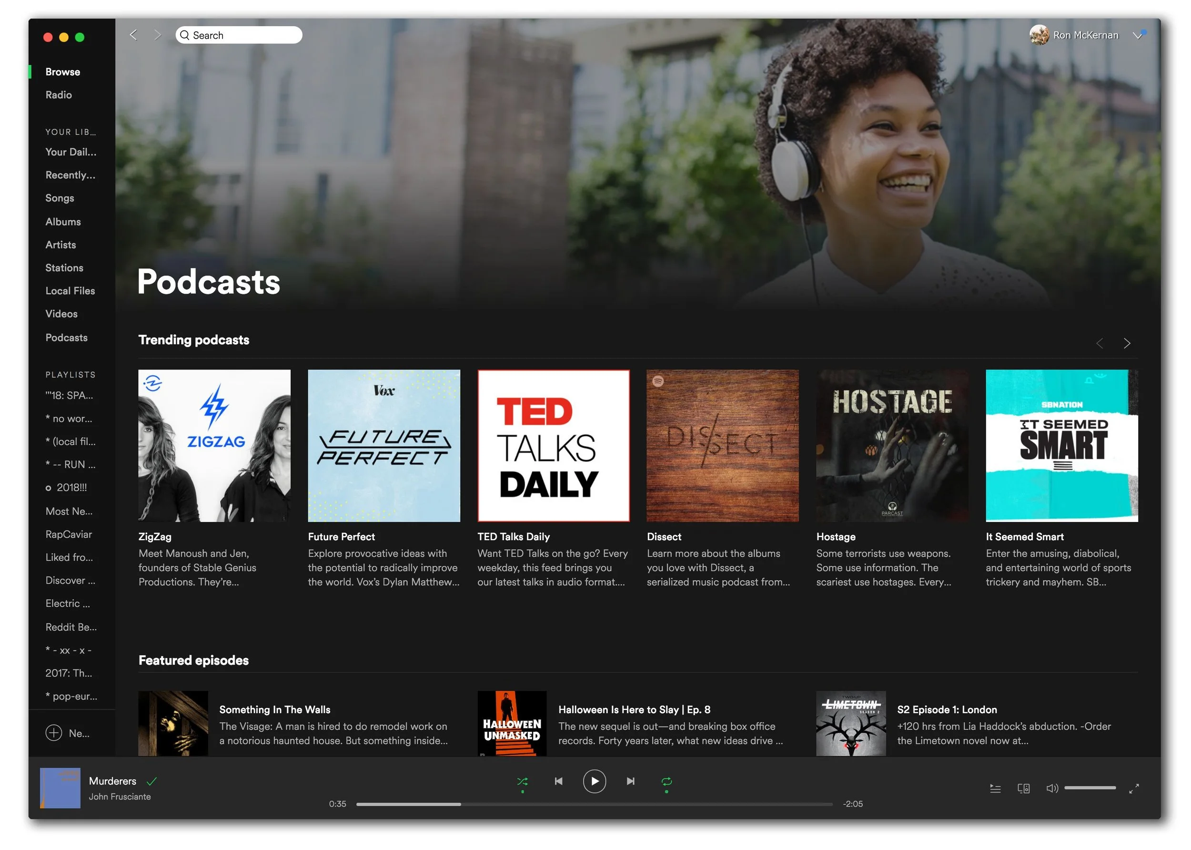Viewport: 1191px width, 850px height.
Task: Go forward with the right navigation arrow
Action: tap(157, 35)
